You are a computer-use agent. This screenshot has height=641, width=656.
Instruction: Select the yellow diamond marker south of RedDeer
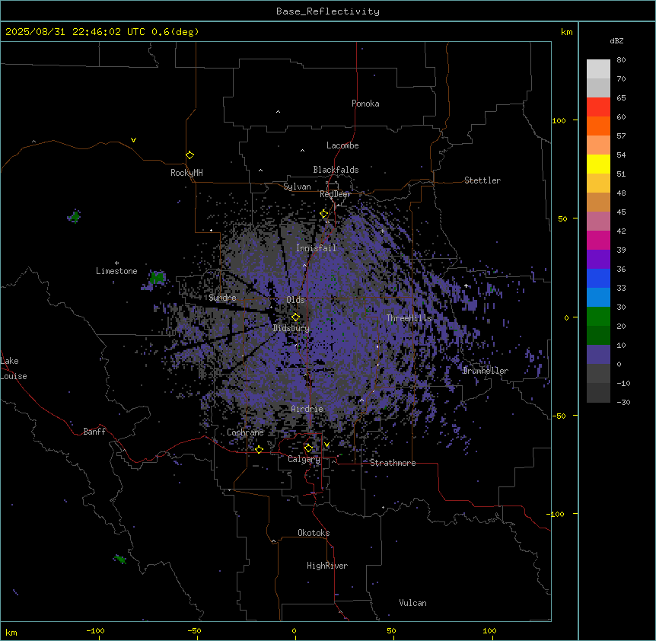pyautogui.click(x=324, y=214)
